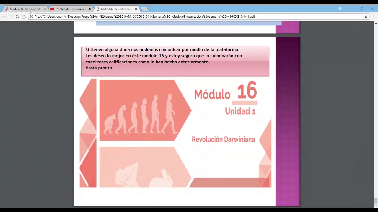Close the MODULO 16 Evolución PDF tab

(x=136, y=9)
